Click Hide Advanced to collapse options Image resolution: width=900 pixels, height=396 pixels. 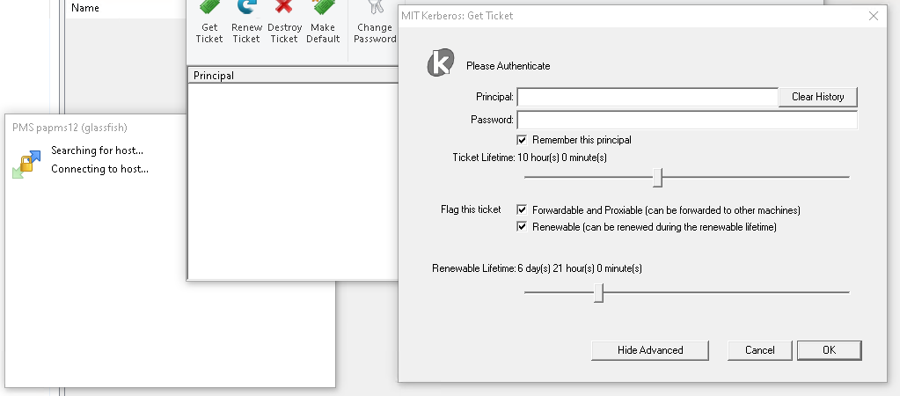point(650,350)
